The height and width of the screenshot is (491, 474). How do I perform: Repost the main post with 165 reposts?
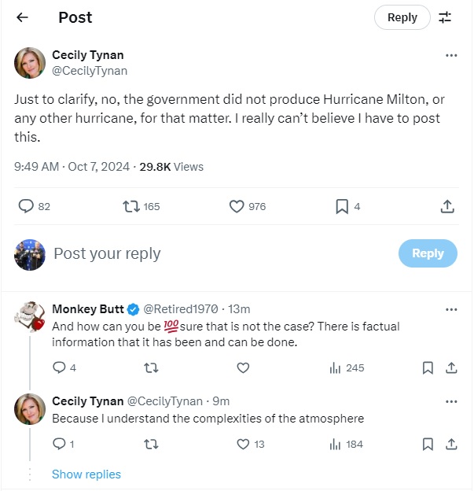coord(132,206)
